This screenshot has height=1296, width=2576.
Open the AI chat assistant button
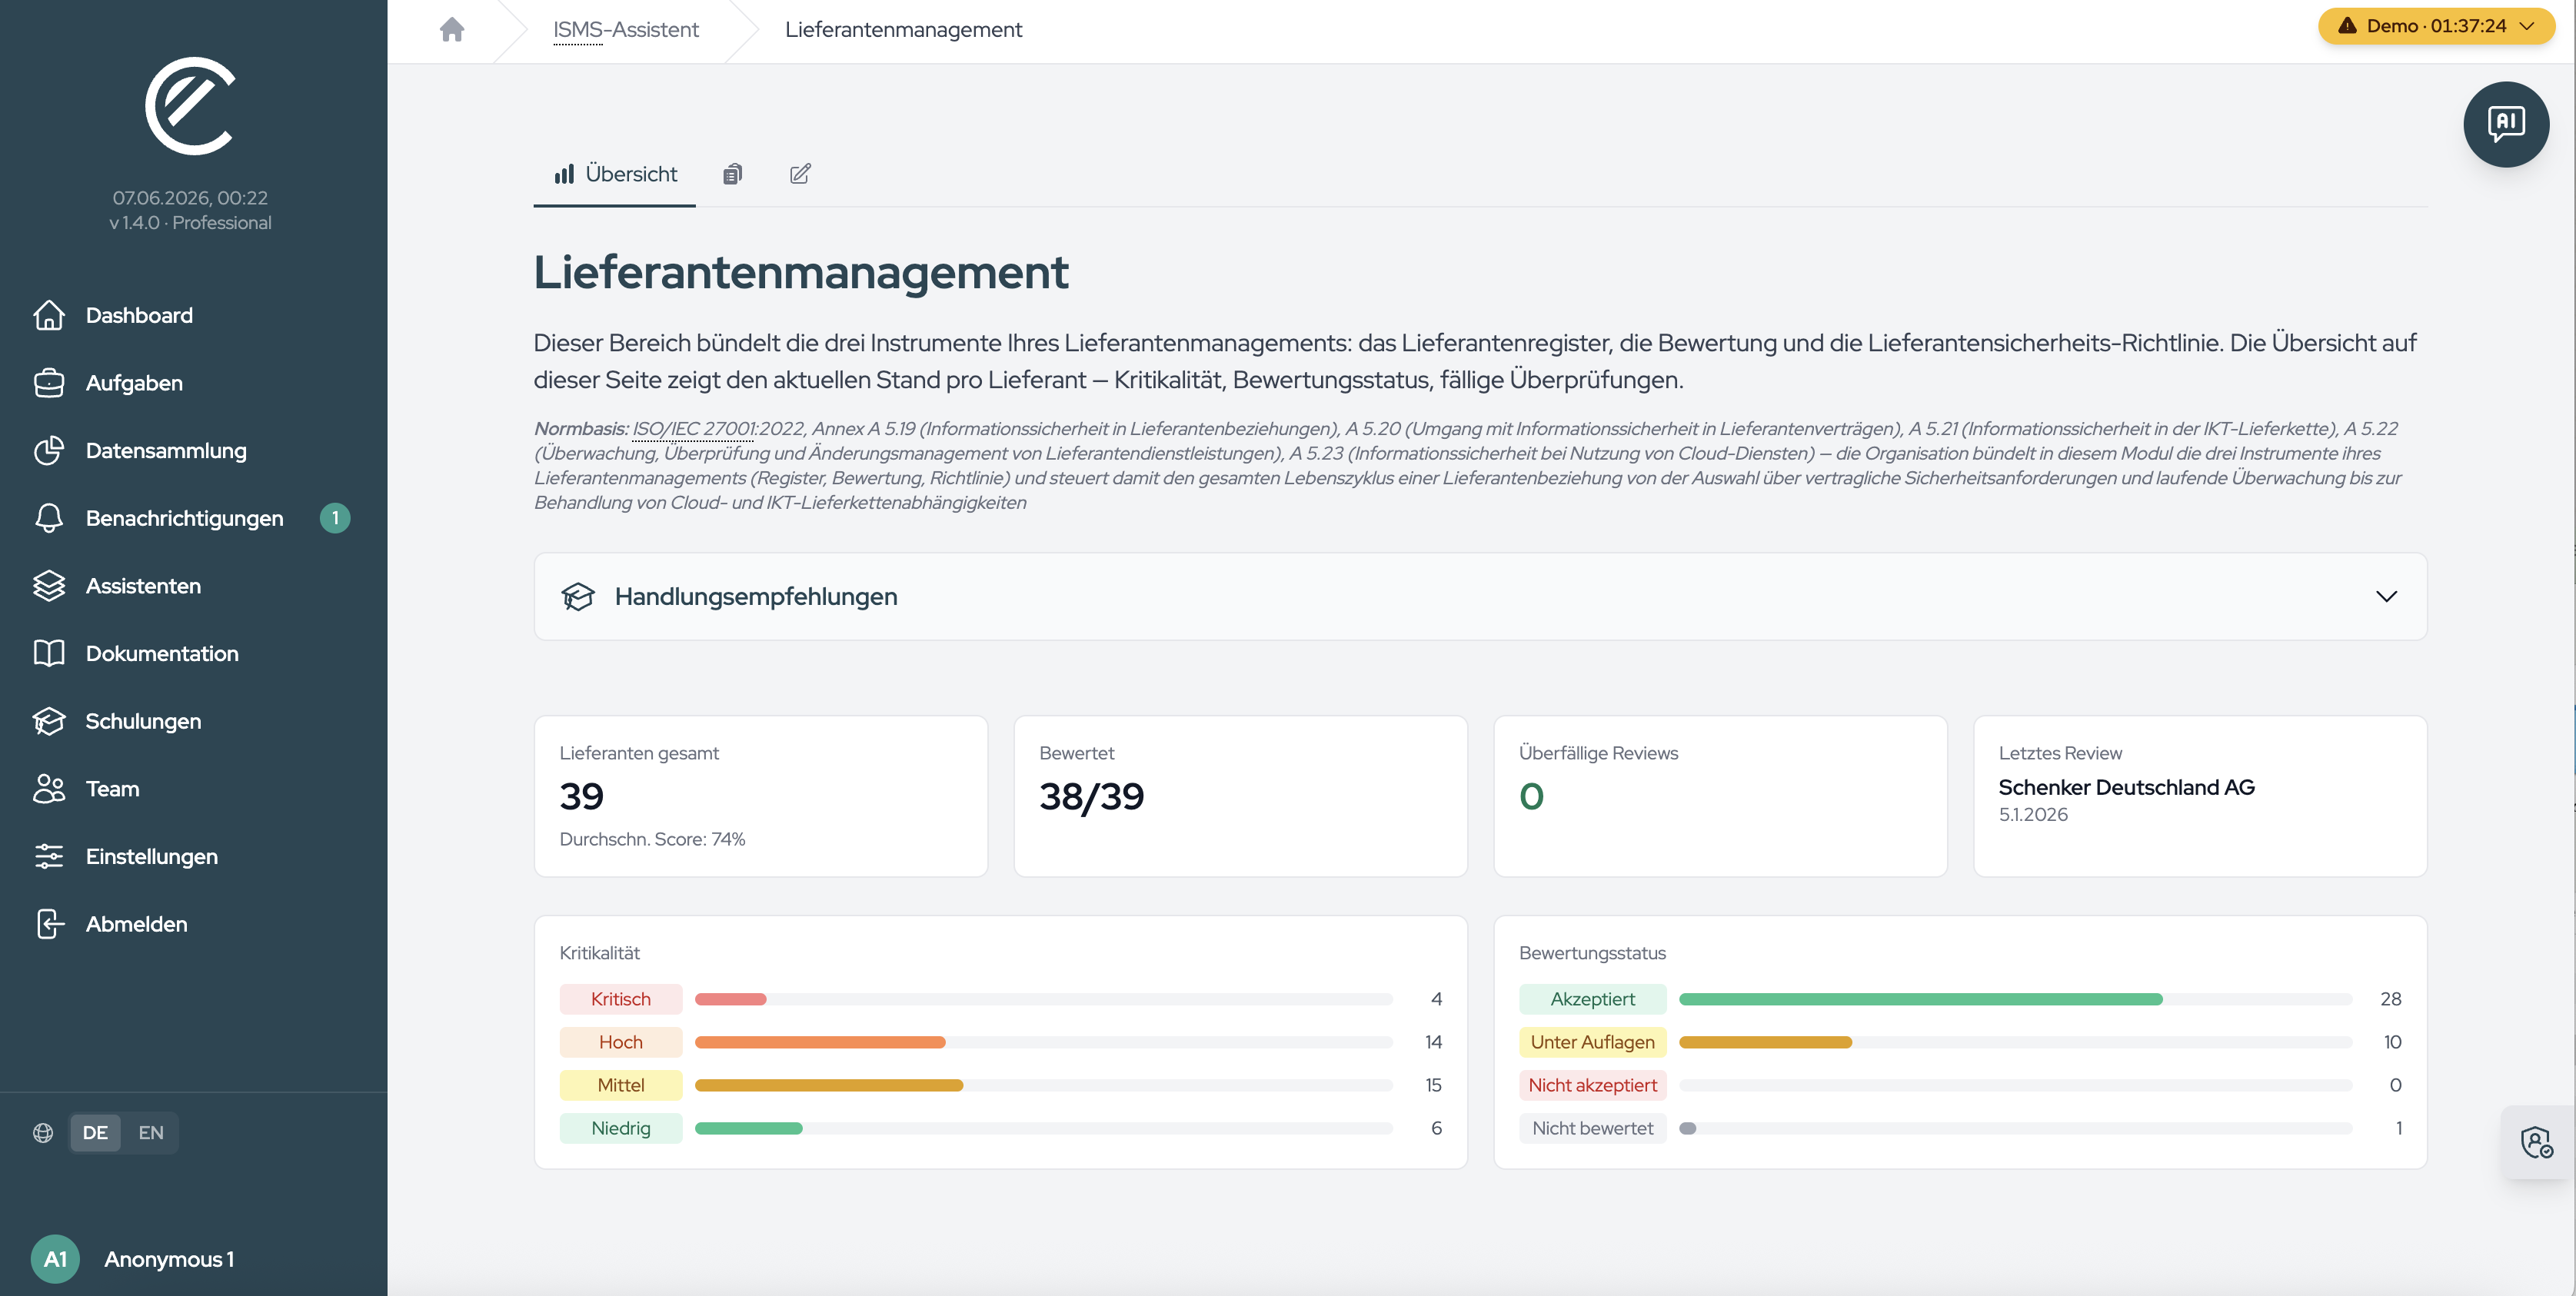coord(2505,124)
